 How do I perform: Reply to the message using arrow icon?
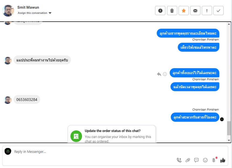point(159,74)
